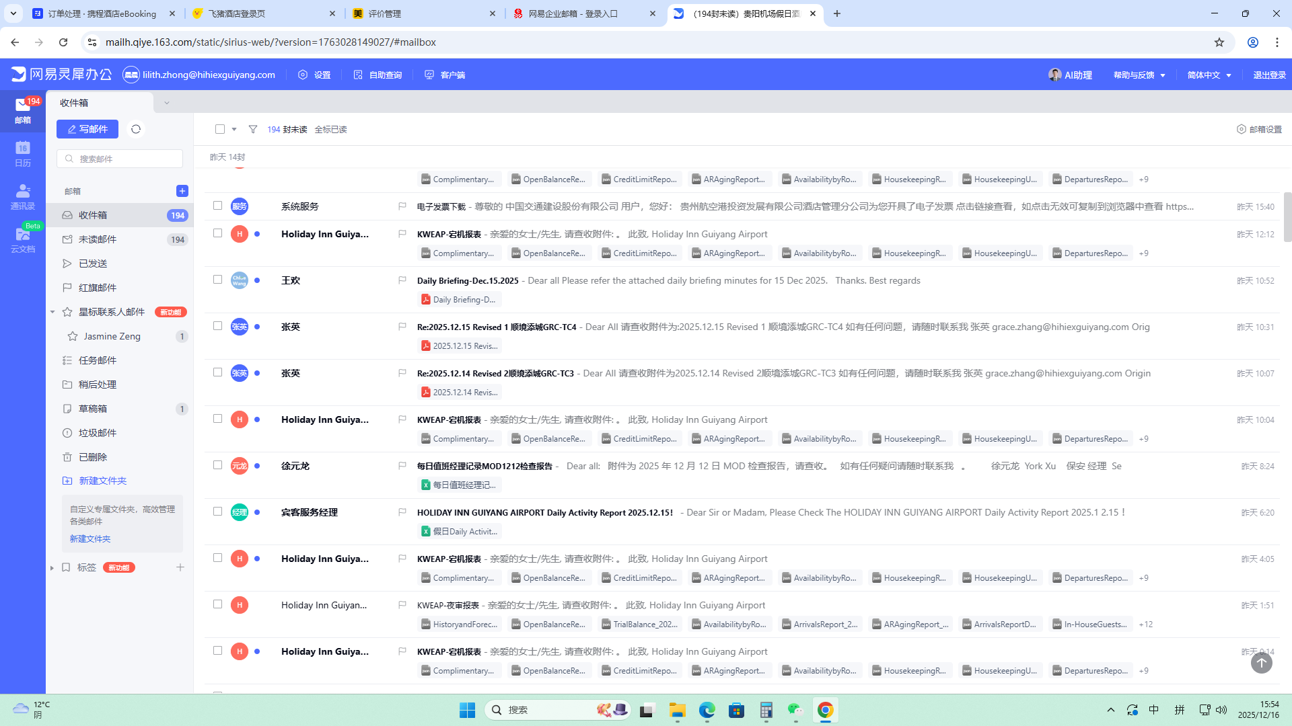Click the 写邮件 compose button
Viewport: 1292px width, 726px height.
(87, 129)
